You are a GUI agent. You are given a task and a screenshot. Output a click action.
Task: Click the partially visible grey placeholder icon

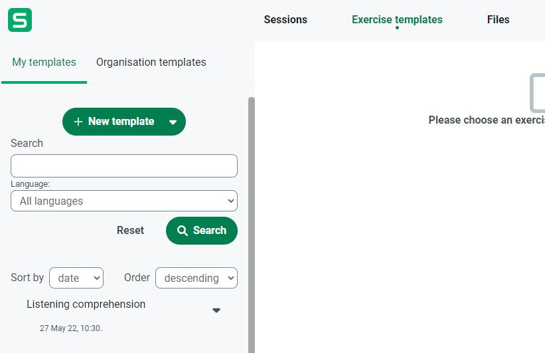538,93
